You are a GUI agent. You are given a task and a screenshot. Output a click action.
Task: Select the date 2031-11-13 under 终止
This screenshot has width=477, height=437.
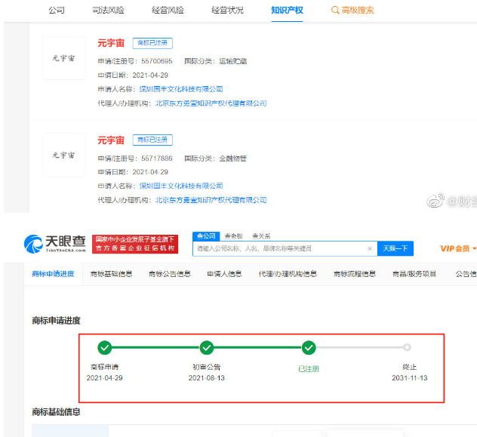click(410, 378)
